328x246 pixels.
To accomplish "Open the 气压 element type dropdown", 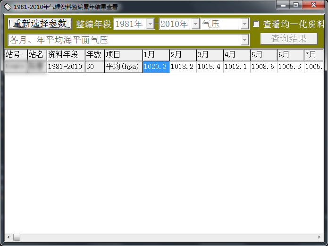I will [244, 24].
